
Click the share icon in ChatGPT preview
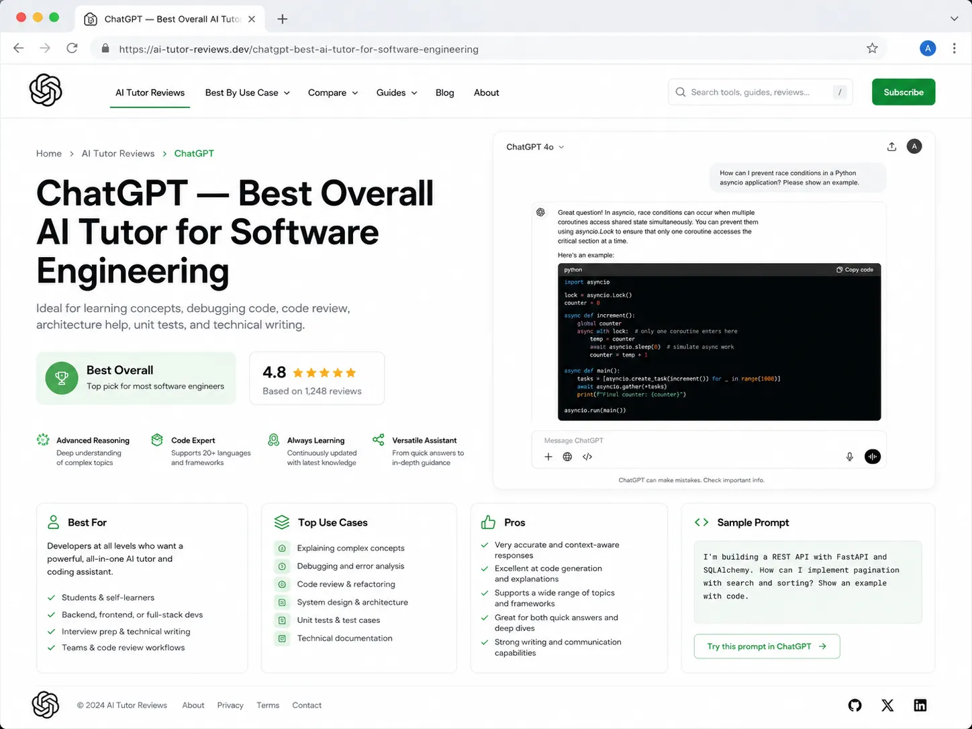pyautogui.click(x=891, y=146)
